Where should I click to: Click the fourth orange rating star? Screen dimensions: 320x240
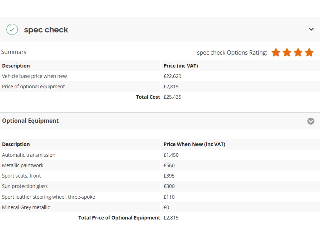[309, 52]
